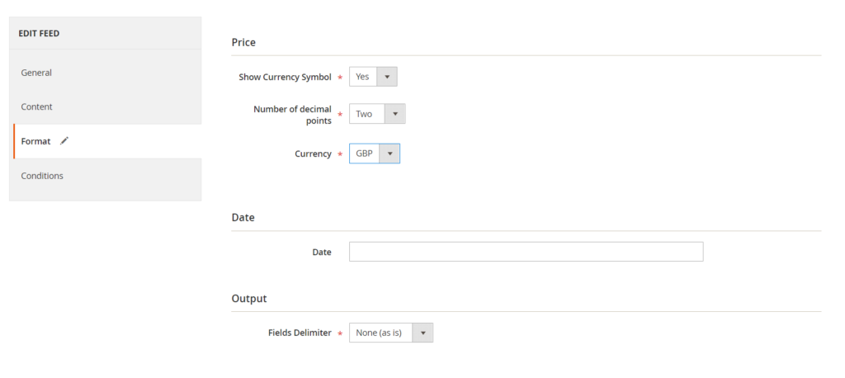Click the pencil icon beside Format
The image size is (845, 378).
64,141
